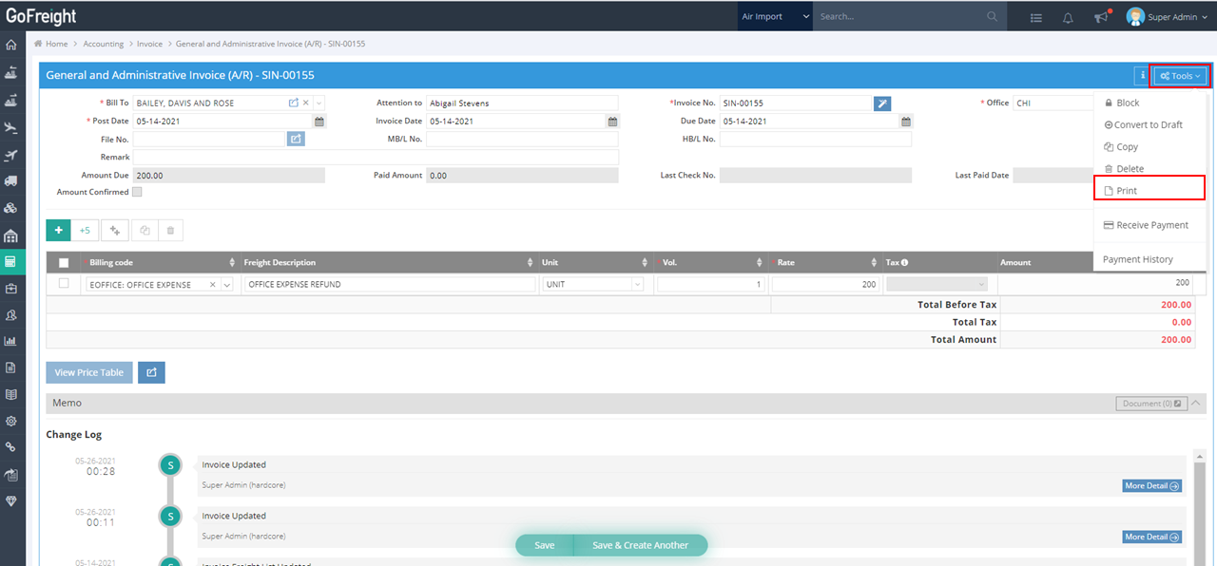1217x566 pixels.
Task: Click the Invoice No. auto-generate wand icon
Action: (882, 103)
